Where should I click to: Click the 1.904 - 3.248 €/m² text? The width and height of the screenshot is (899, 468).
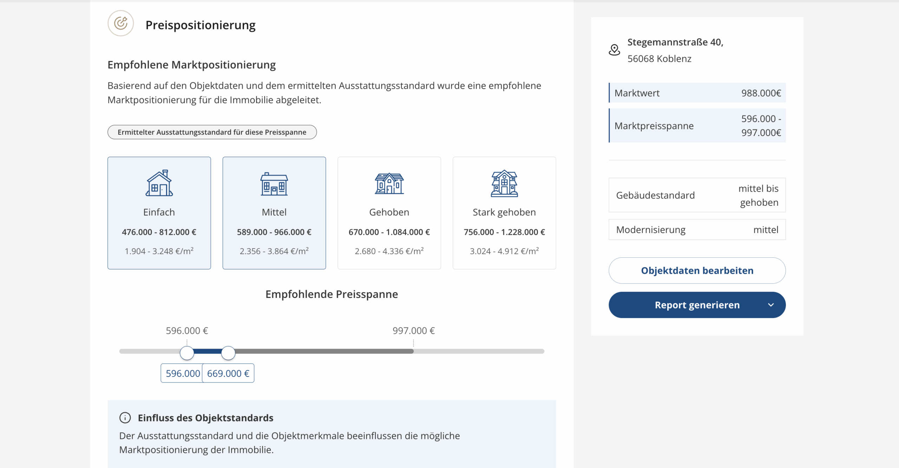(x=159, y=251)
